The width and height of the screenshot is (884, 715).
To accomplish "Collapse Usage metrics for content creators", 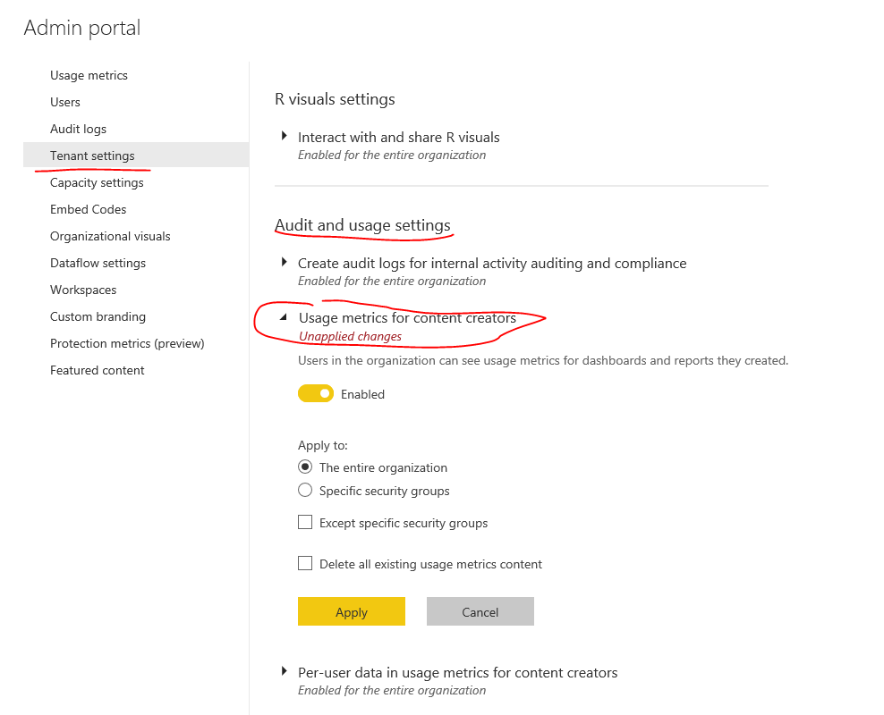I will pos(284,317).
